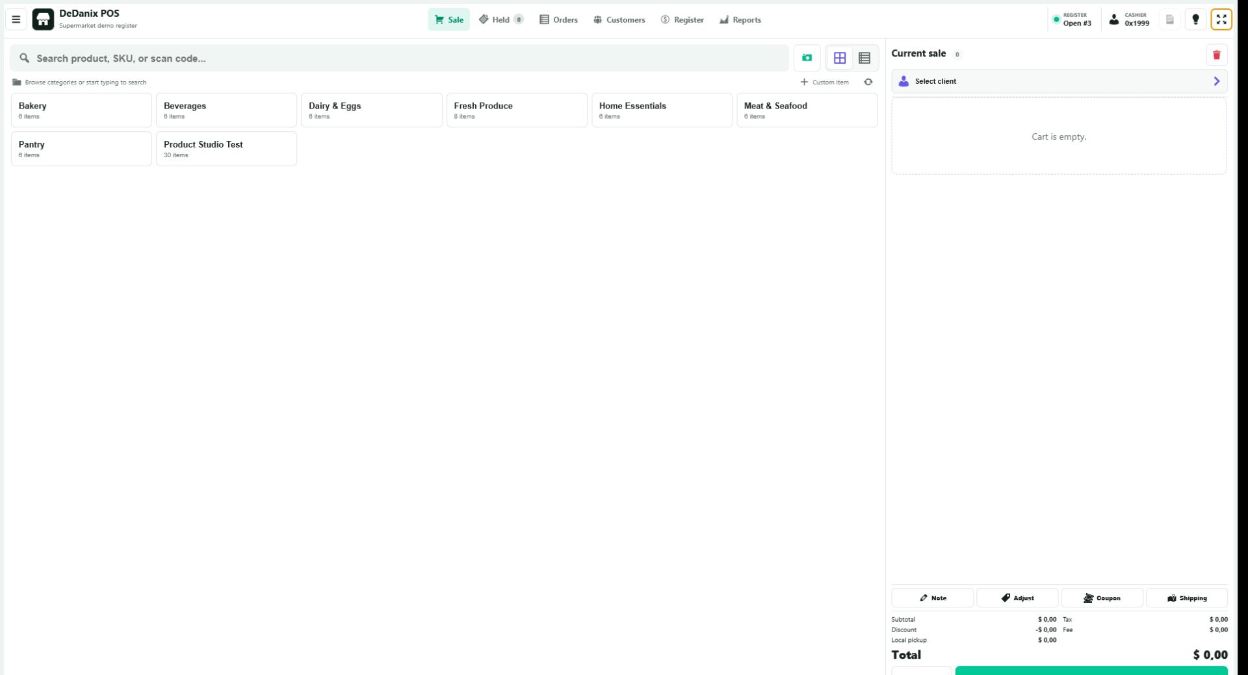Open the Meat & Seafood category
1248x675 pixels.
click(x=807, y=110)
